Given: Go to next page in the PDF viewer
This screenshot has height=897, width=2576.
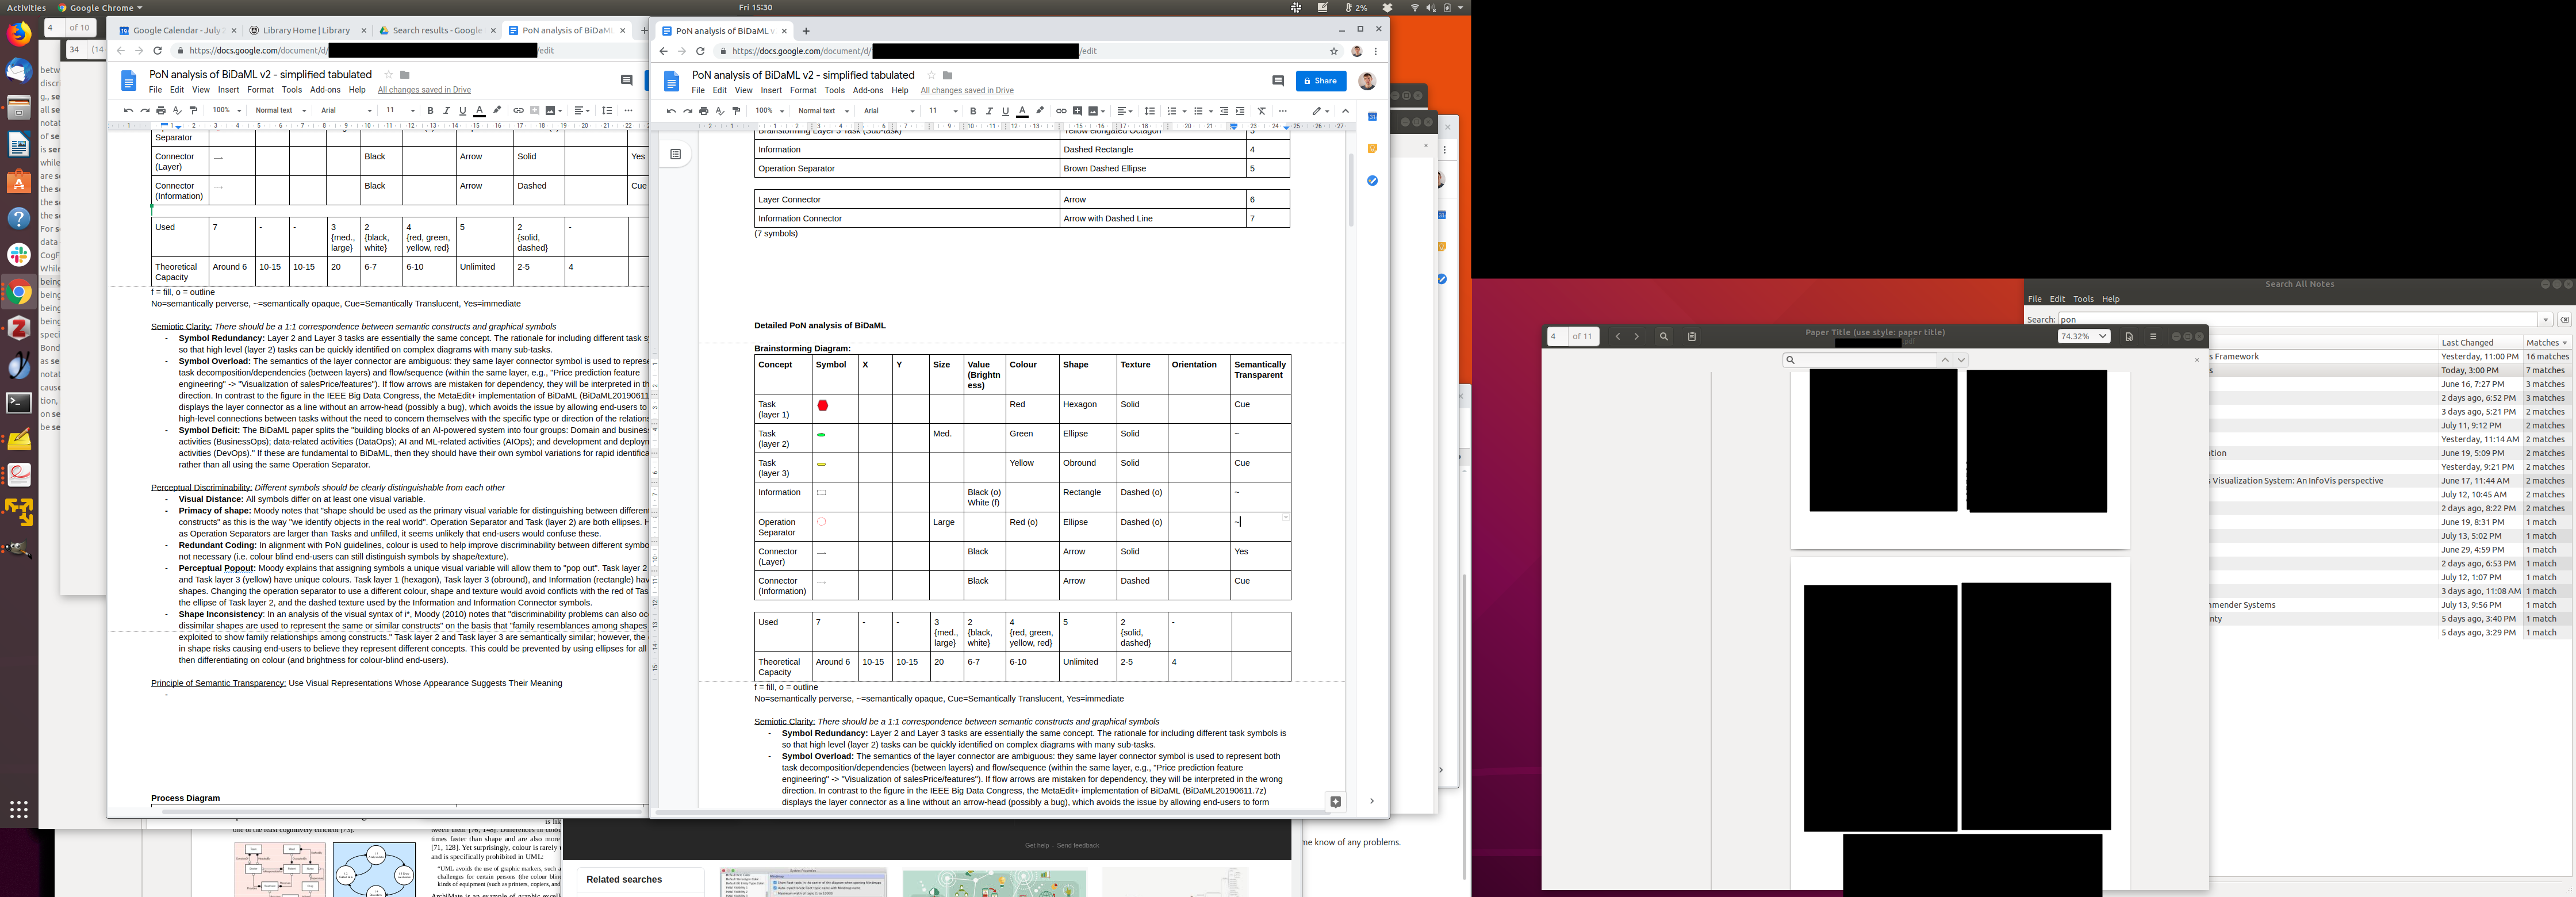Looking at the screenshot, I should [x=1636, y=337].
